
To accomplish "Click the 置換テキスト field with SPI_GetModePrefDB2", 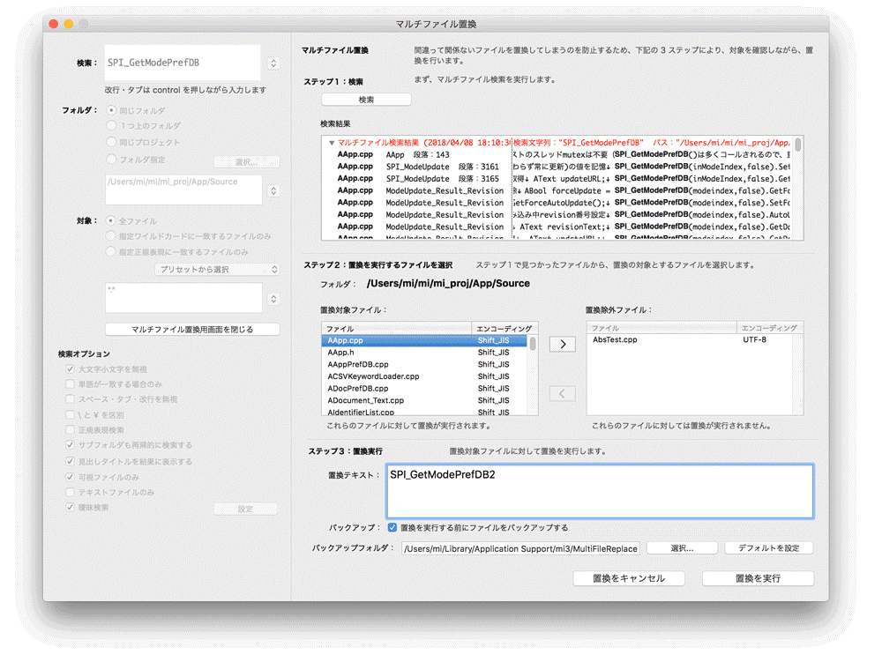I will 600,491.
